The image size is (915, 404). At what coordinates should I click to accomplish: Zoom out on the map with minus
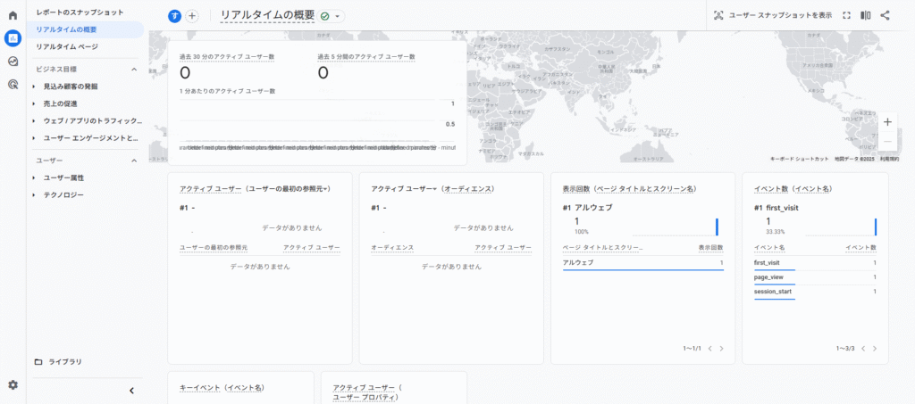886,142
